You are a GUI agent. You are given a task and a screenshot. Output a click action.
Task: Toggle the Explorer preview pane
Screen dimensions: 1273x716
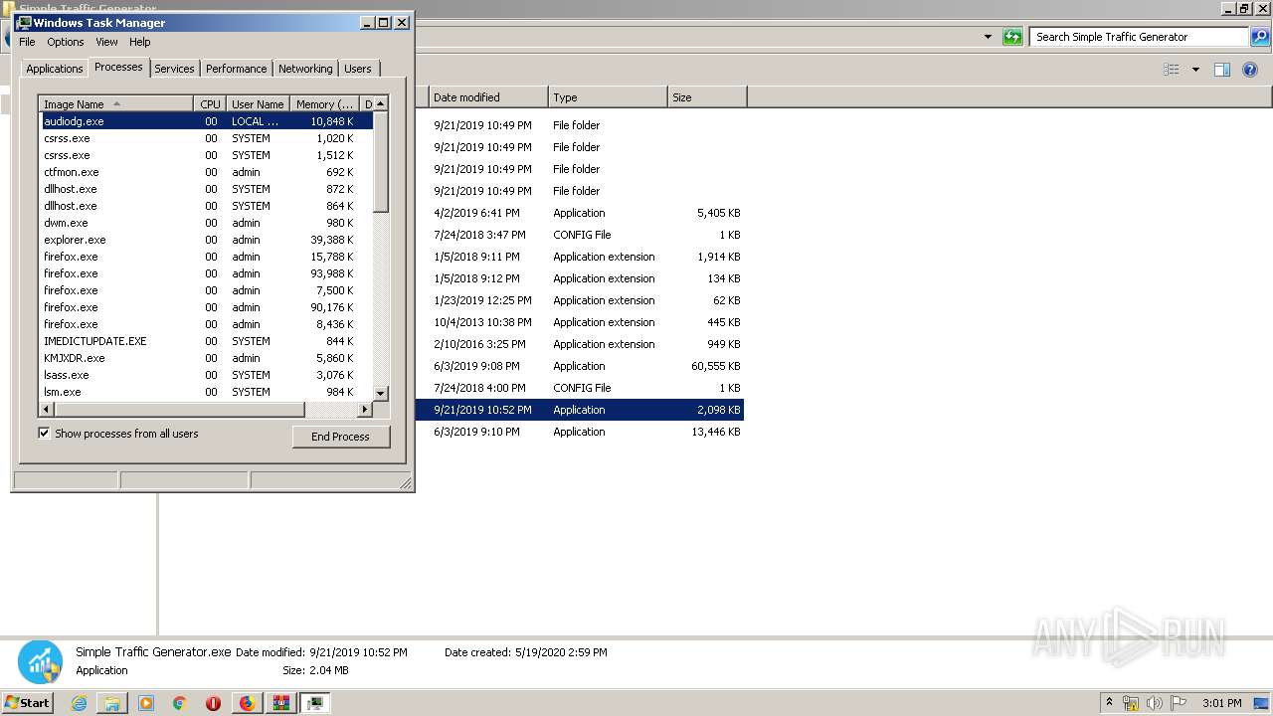(x=1222, y=70)
